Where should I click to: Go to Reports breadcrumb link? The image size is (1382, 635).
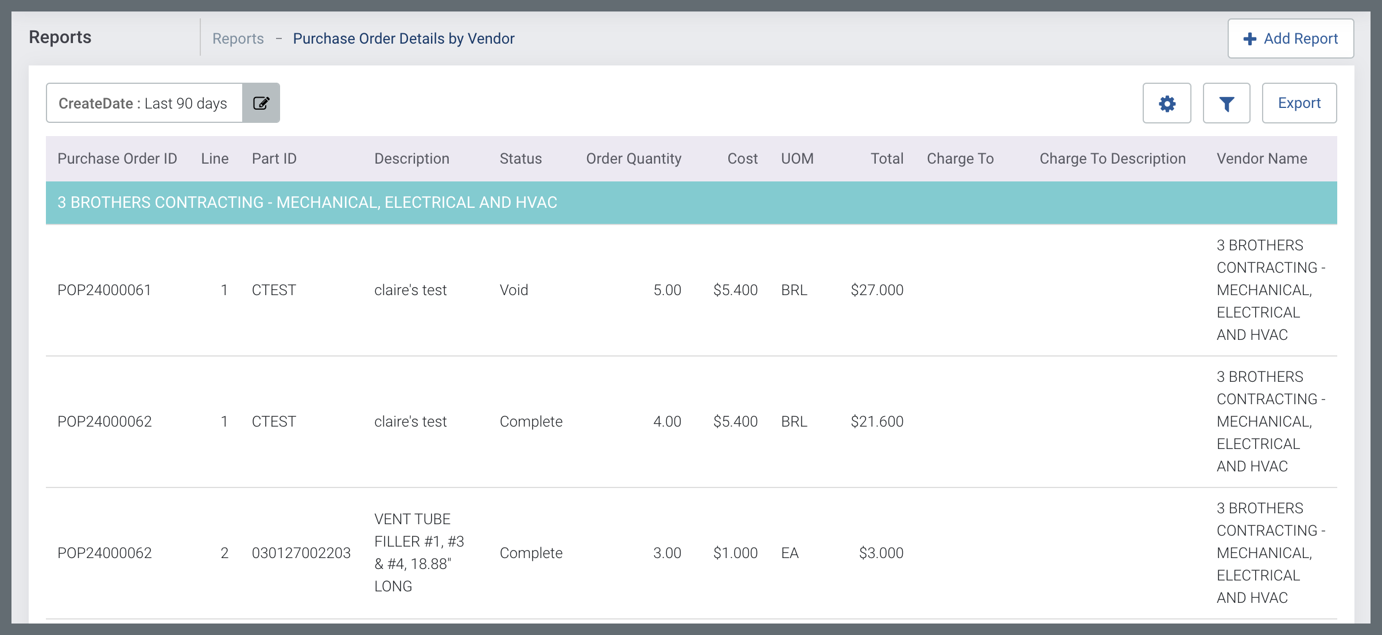(x=238, y=39)
